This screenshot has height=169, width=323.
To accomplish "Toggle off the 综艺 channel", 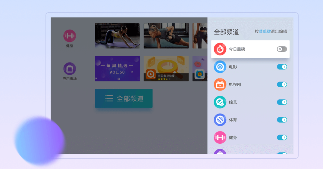I will [x=282, y=102].
